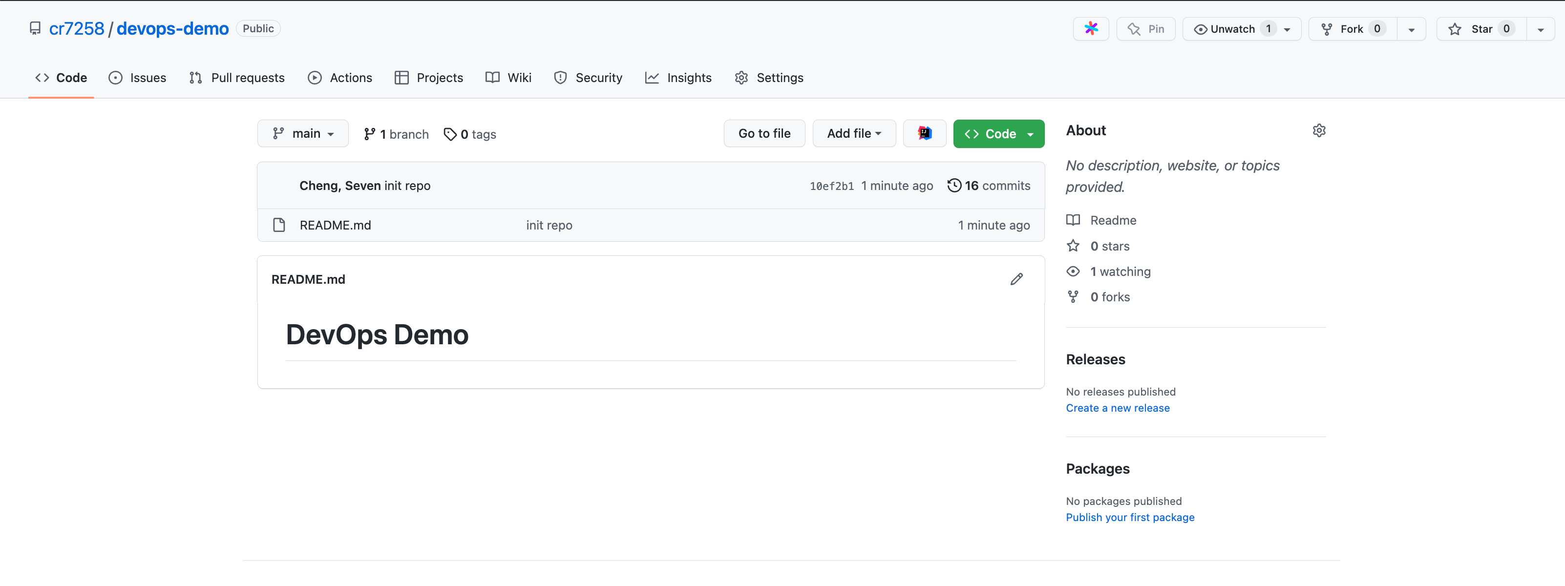Screen dimensions: 1565x586
Task: Open the 16 commits history
Action: (989, 186)
